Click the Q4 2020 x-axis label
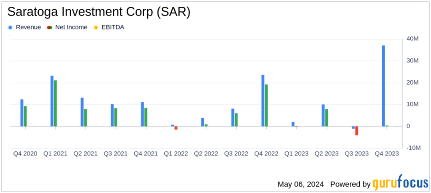Viewport: 431px width, 193px height. pyautogui.click(x=25, y=154)
